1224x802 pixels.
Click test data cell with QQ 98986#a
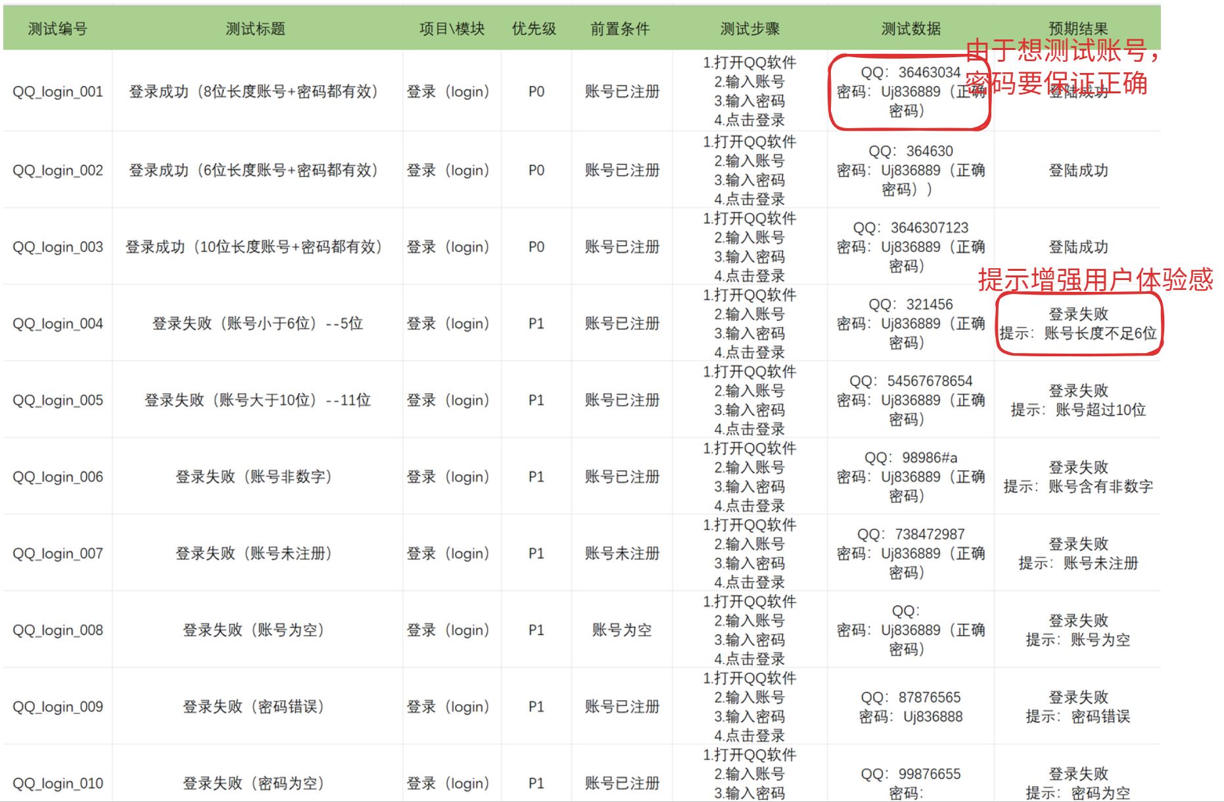(911, 477)
